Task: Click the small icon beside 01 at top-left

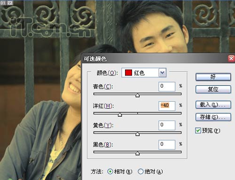Action: (10, 3)
